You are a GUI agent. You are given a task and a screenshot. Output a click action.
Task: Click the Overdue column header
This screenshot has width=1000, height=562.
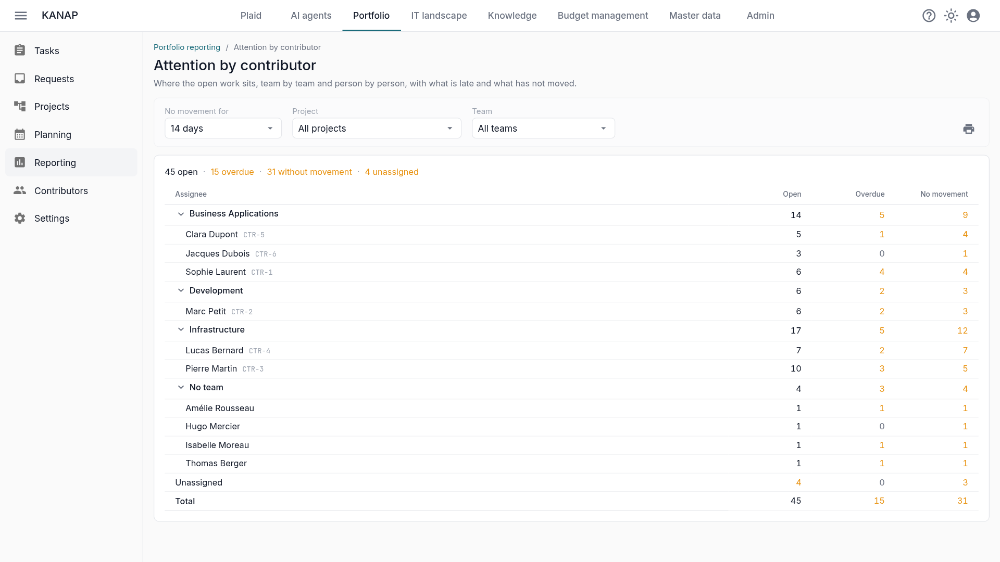870,194
